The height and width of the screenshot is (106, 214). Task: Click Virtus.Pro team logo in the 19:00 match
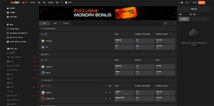pyautogui.click(x=43, y=67)
